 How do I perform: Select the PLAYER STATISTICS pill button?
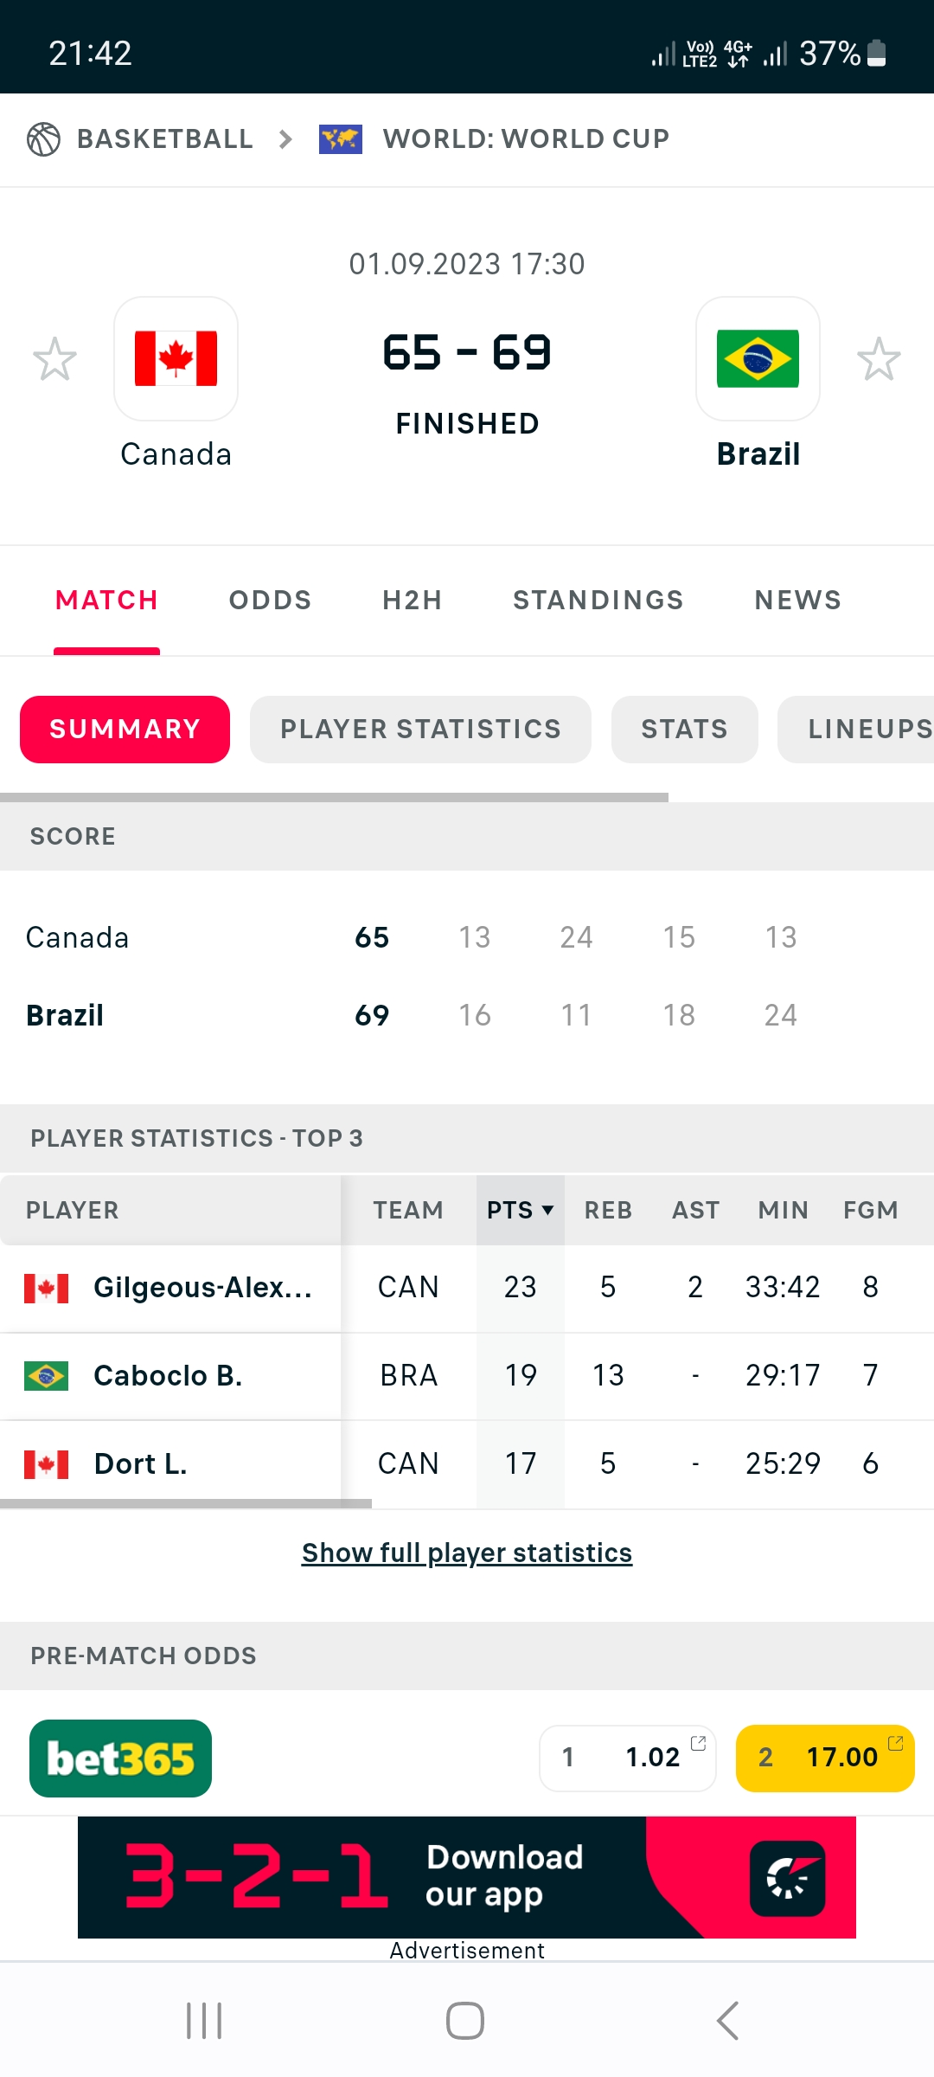pos(420,730)
